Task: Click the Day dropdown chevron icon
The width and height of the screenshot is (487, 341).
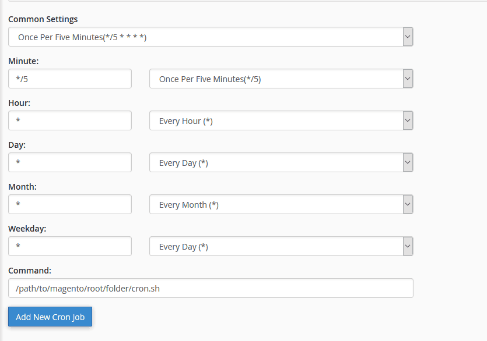Action: 408,162
